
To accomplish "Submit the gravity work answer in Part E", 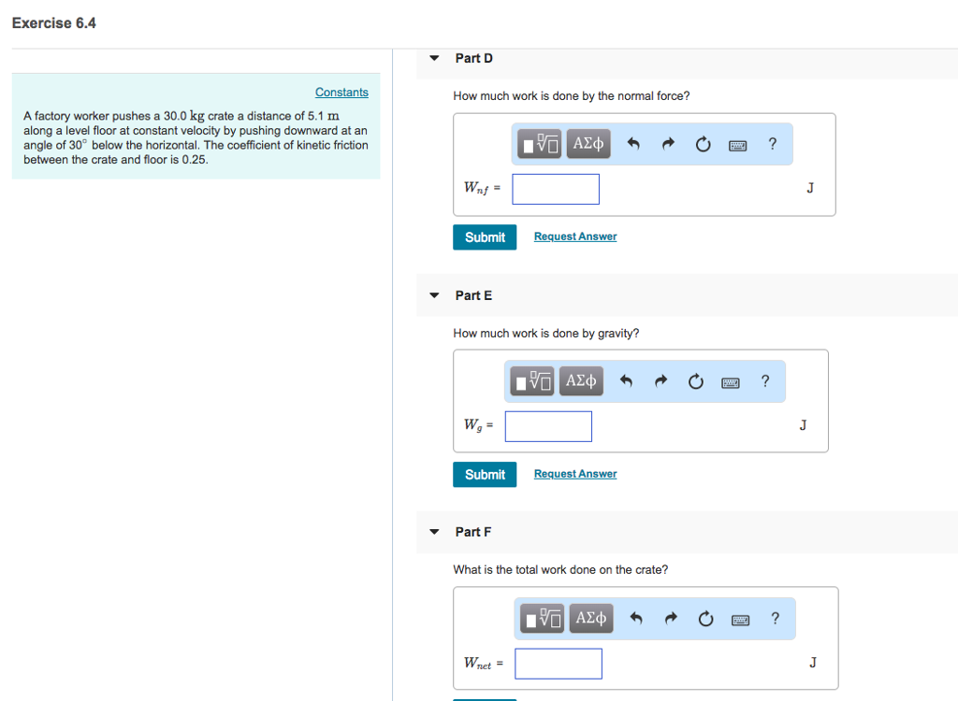I will point(485,474).
